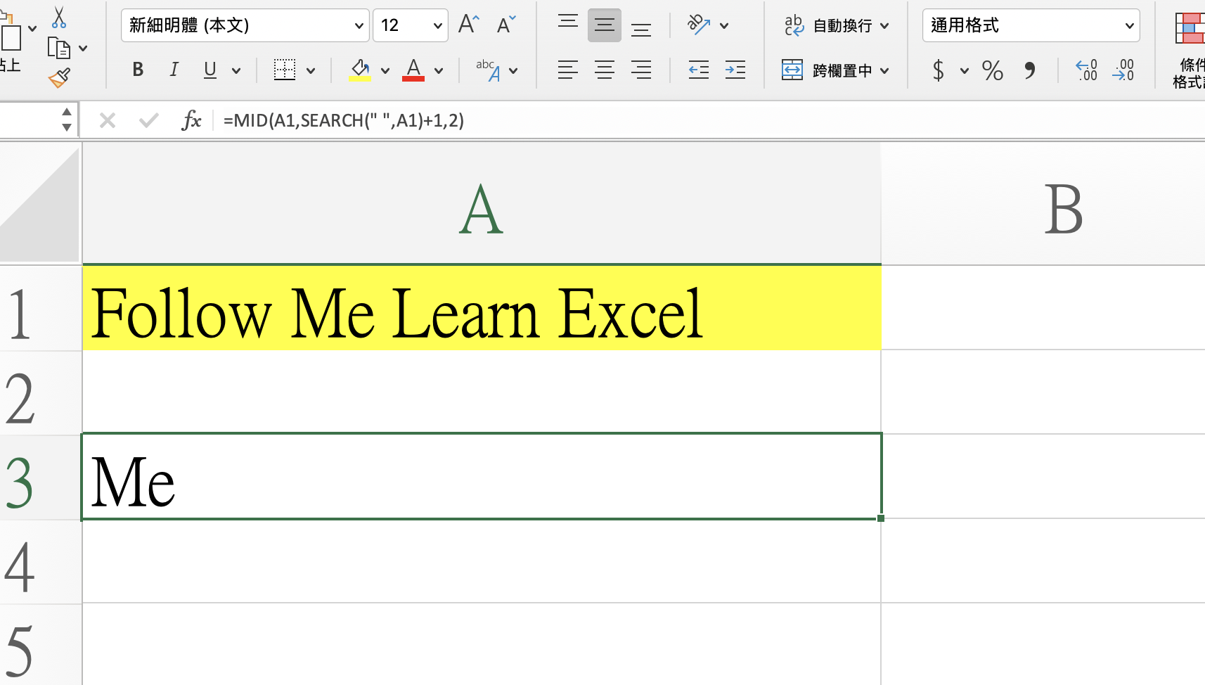The width and height of the screenshot is (1205, 685).
Task: Open the font name dropdown 新細明體
Action: [359, 26]
